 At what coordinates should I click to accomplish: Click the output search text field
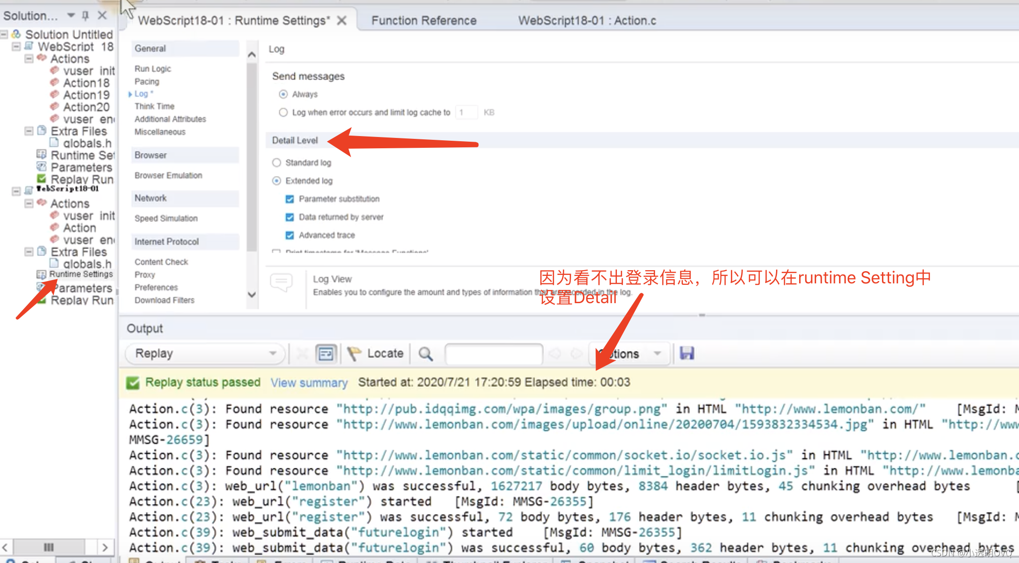pos(493,354)
